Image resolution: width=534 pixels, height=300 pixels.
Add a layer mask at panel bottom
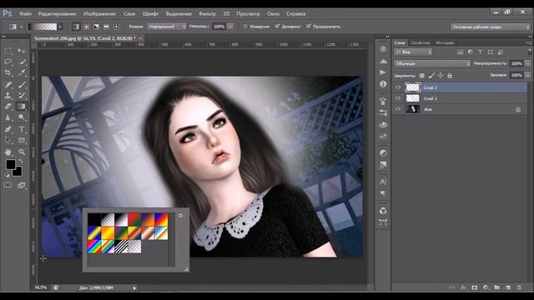(475, 287)
